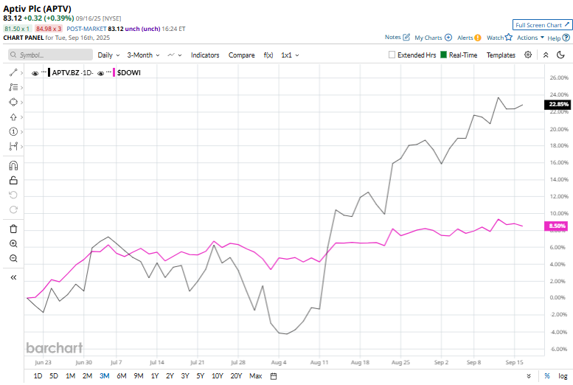The height and width of the screenshot is (385, 573).
Task: Expand bottom panel double chevron
Action: tap(529, 376)
